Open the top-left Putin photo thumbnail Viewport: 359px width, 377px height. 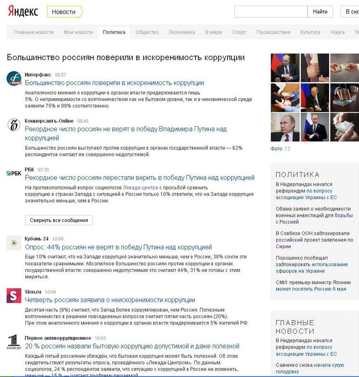(285, 68)
